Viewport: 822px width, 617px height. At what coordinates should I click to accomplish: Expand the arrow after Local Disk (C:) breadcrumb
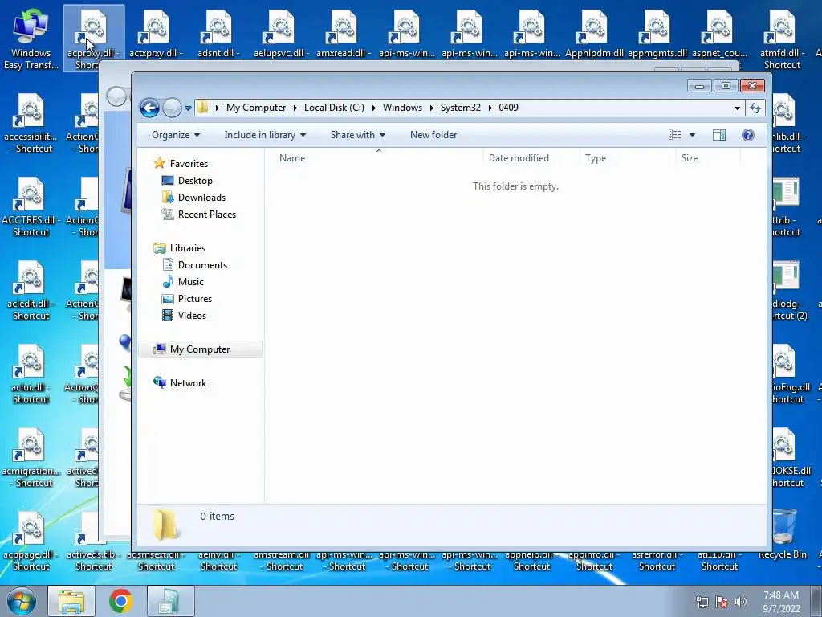[373, 108]
